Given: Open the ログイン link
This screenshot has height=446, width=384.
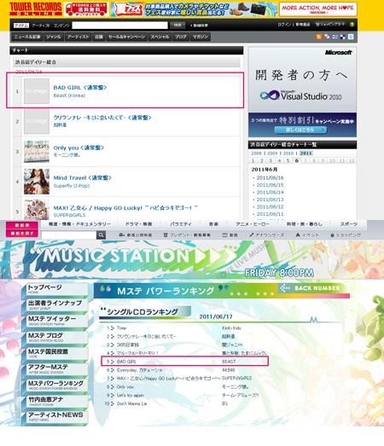Looking at the screenshot, I should (x=284, y=25).
